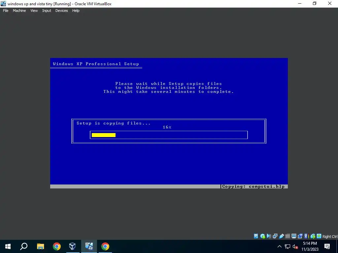The image size is (338, 253).
Task: Open the Help menu
Action: pos(76,11)
